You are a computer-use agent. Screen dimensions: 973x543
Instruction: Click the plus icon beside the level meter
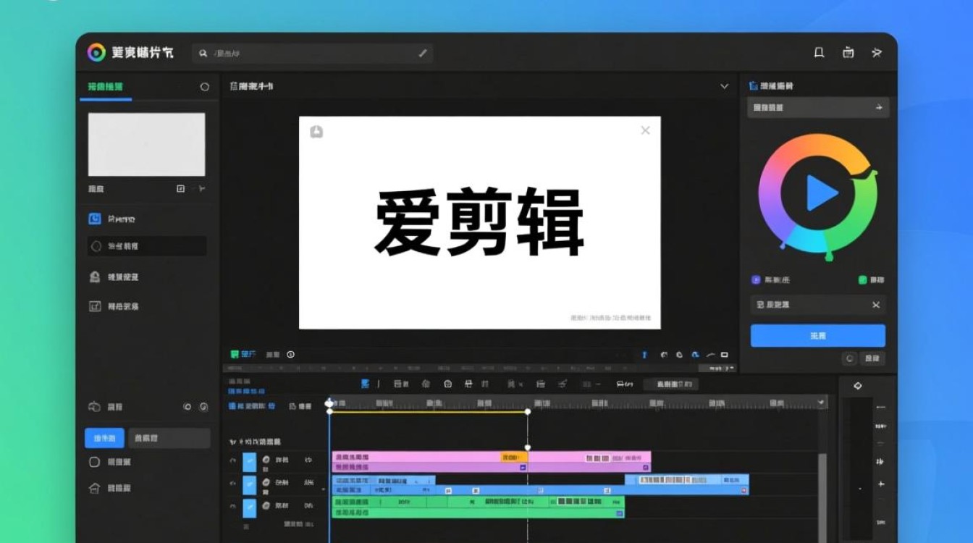point(881,484)
